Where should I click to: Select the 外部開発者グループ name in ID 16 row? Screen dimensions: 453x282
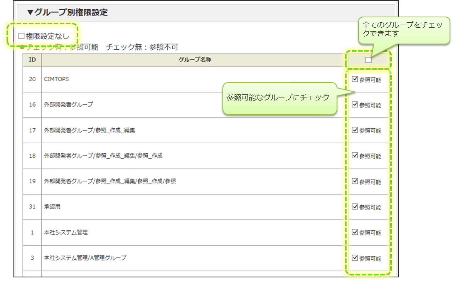click(x=68, y=104)
